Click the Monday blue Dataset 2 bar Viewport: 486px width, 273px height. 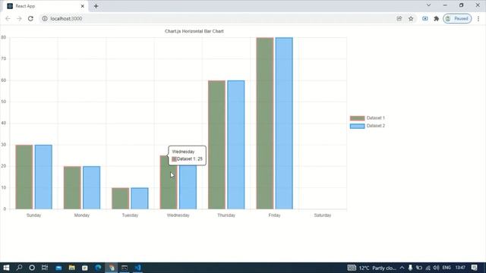[x=91, y=187]
